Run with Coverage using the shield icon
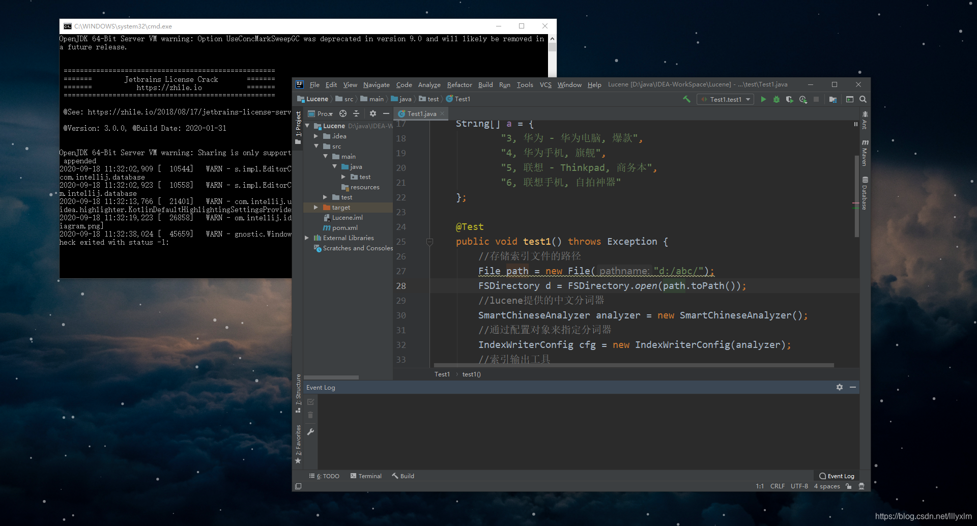977x526 pixels. point(790,99)
